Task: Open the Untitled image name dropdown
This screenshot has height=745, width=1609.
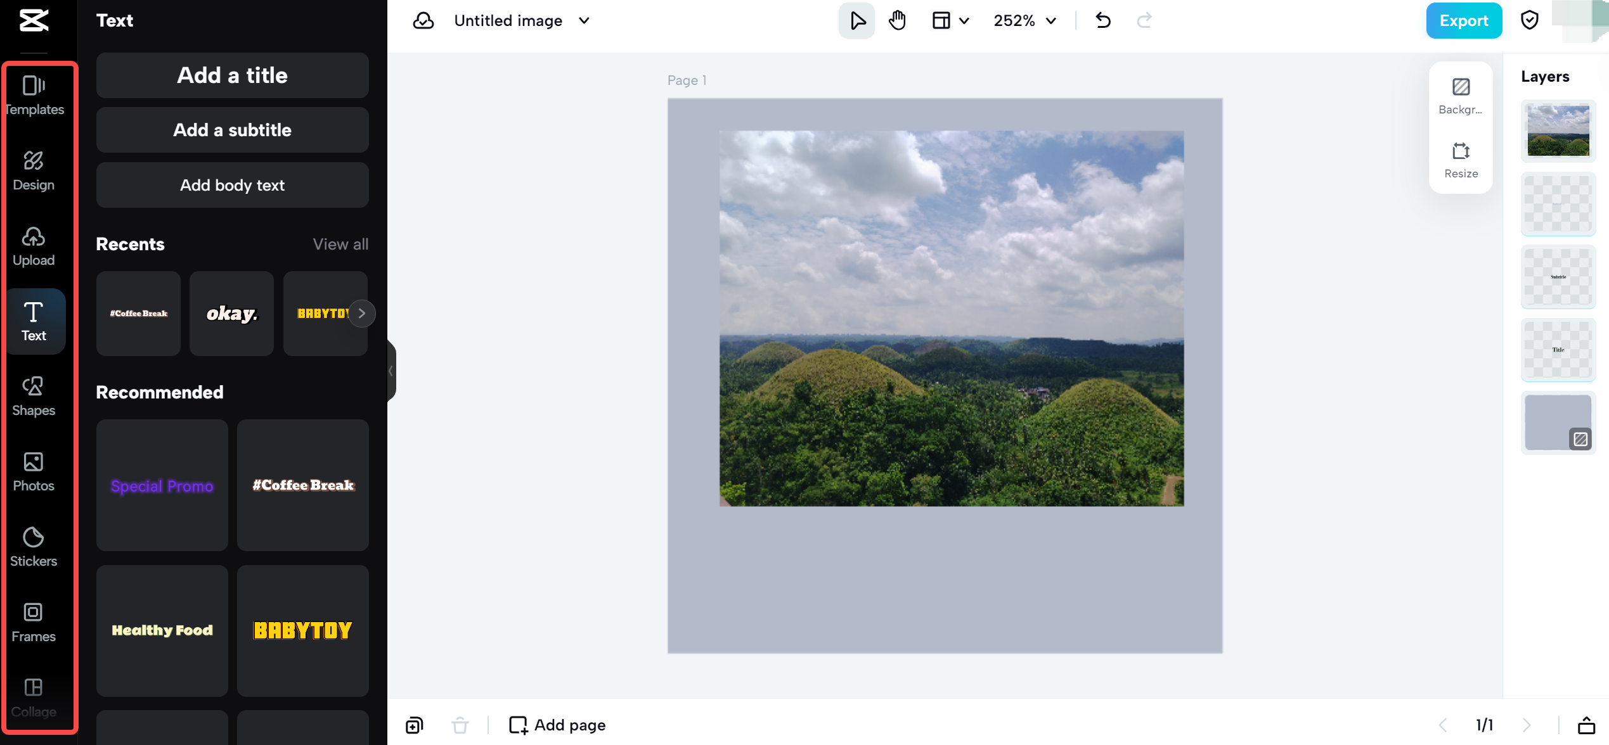Action: pos(585,21)
